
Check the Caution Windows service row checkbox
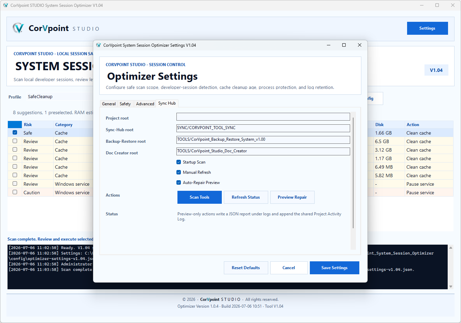(15, 192)
